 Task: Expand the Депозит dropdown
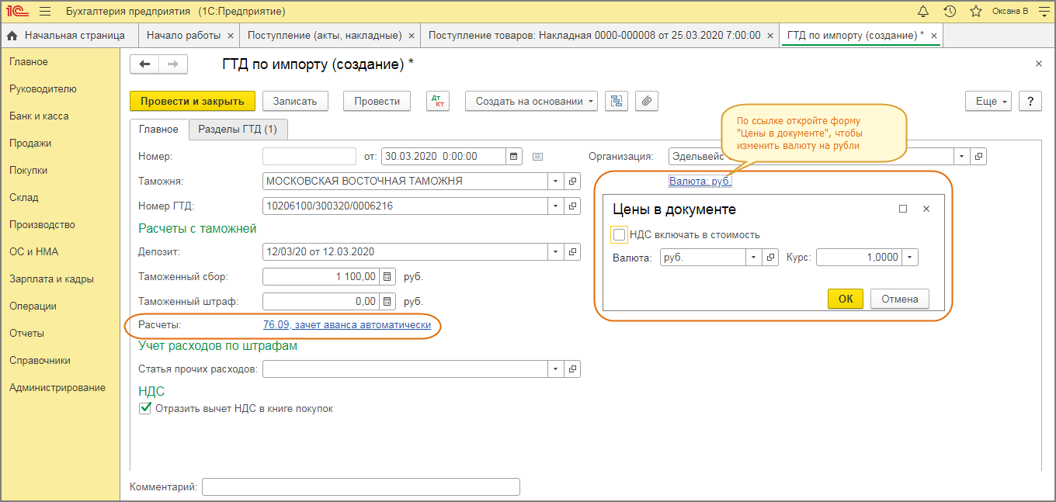pyautogui.click(x=556, y=252)
